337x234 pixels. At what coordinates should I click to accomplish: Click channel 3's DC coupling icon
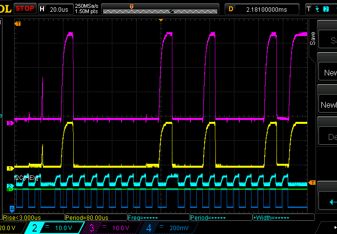click(x=104, y=227)
